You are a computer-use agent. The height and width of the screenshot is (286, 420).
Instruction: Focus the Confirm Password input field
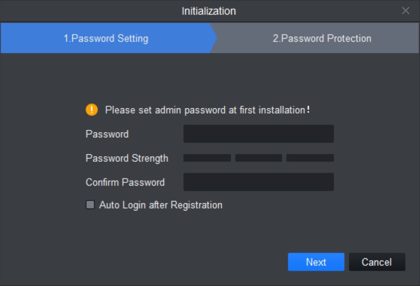point(259,182)
